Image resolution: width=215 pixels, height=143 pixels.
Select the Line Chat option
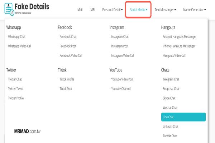(x=183, y=117)
